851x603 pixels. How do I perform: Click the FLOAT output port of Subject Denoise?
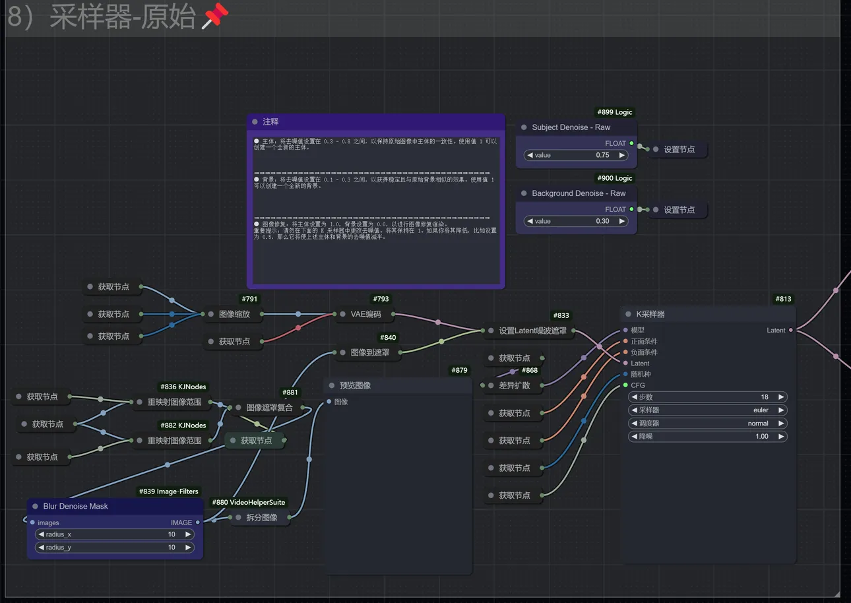pyautogui.click(x=631, y=143)
